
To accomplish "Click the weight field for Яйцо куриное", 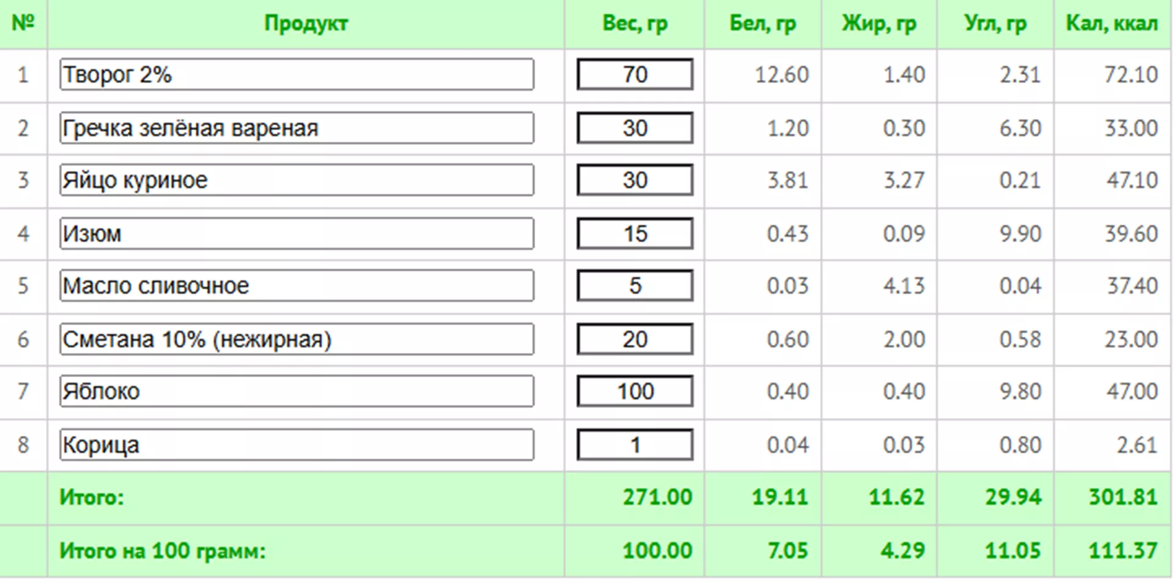I will [x=635, y=180].
